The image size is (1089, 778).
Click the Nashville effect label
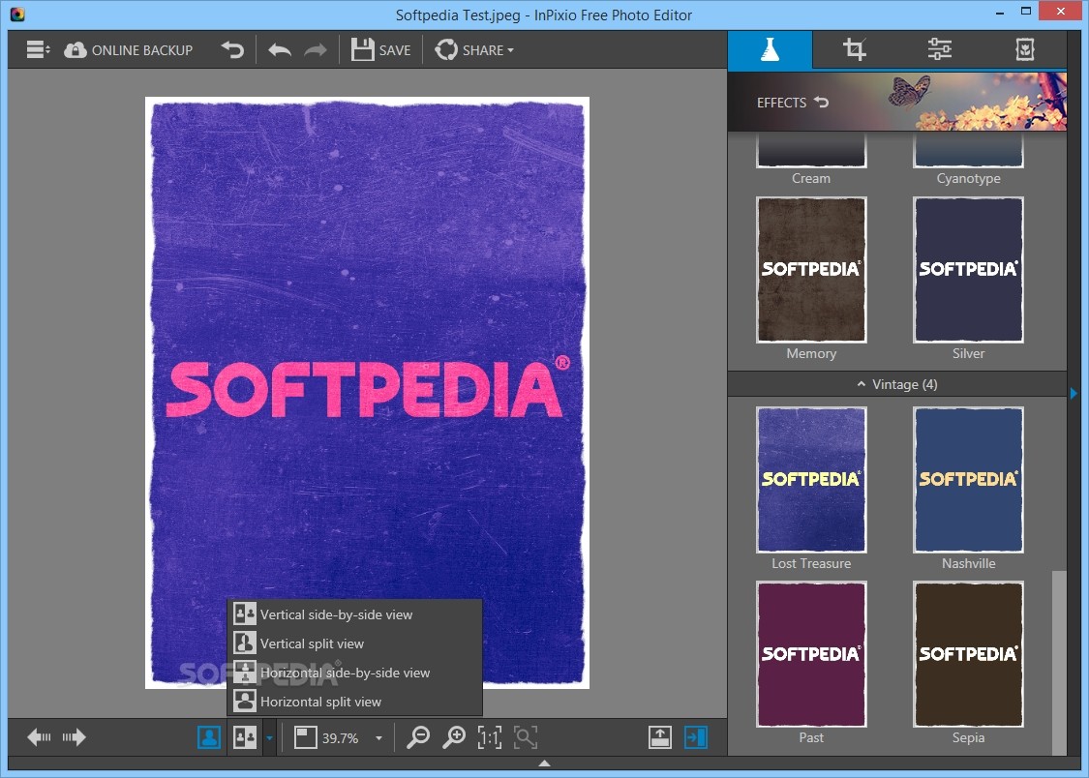968,563
